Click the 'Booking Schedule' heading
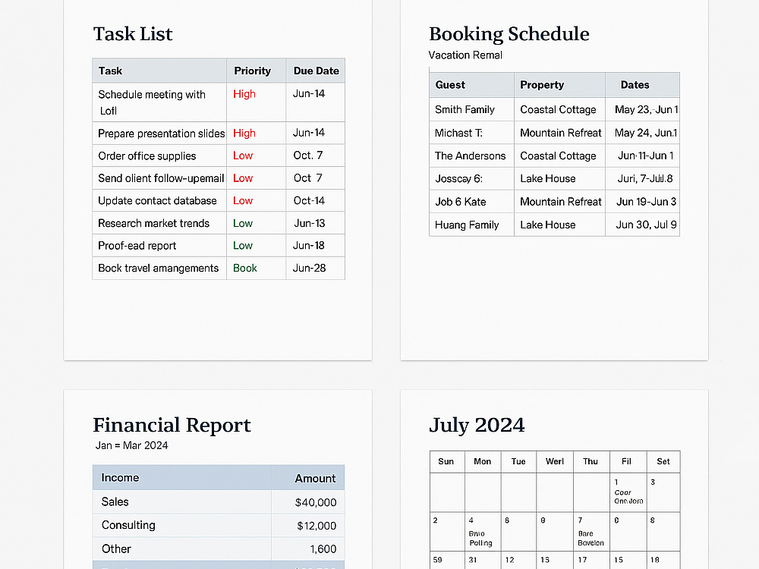Viewport: 759px width, 569px height. pyautogui.click(x=509, y=34)
